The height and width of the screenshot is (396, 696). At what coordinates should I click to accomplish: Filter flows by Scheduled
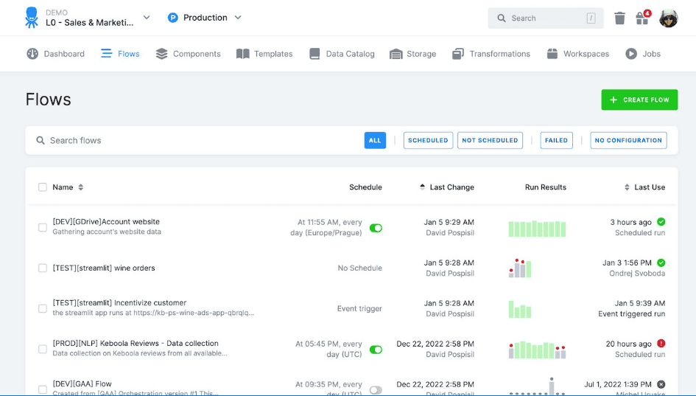[x=429, y=140]
